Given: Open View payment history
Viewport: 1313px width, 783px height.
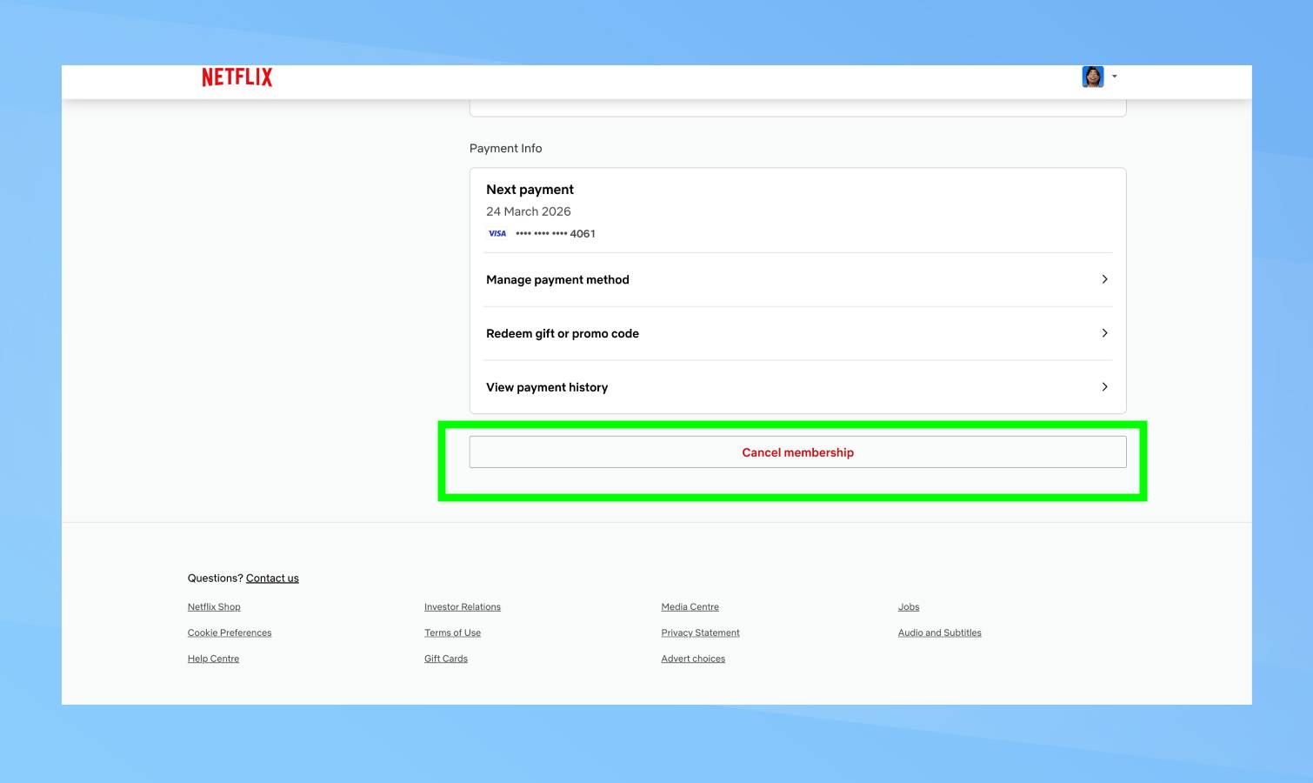Looking at the screenshot, I should click(x=547, y=387).
